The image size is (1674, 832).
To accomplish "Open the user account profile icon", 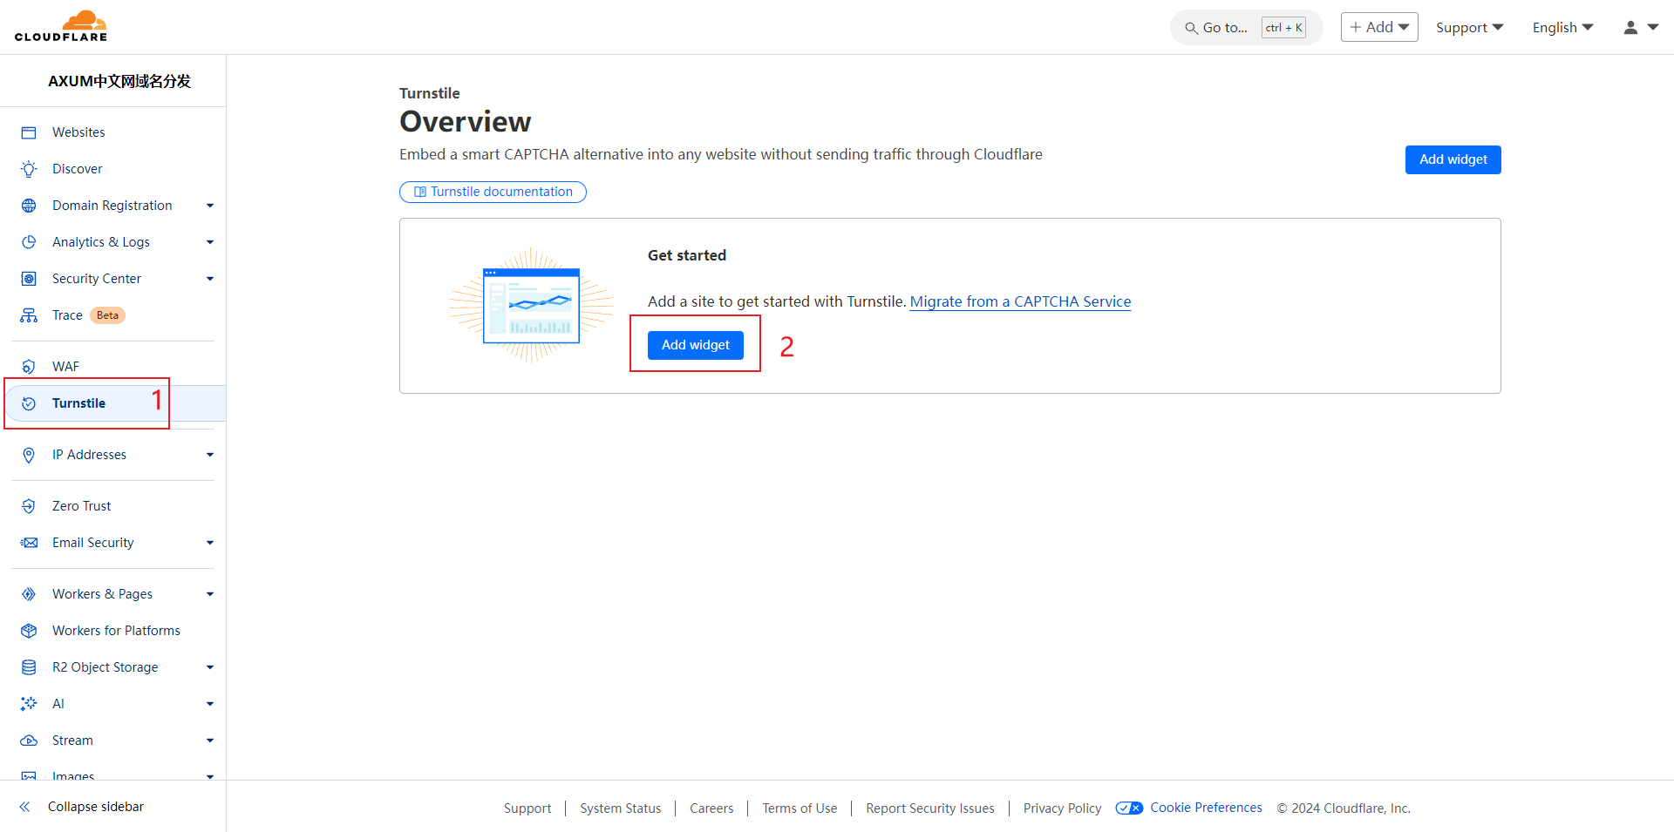I will click(1630, 28).
